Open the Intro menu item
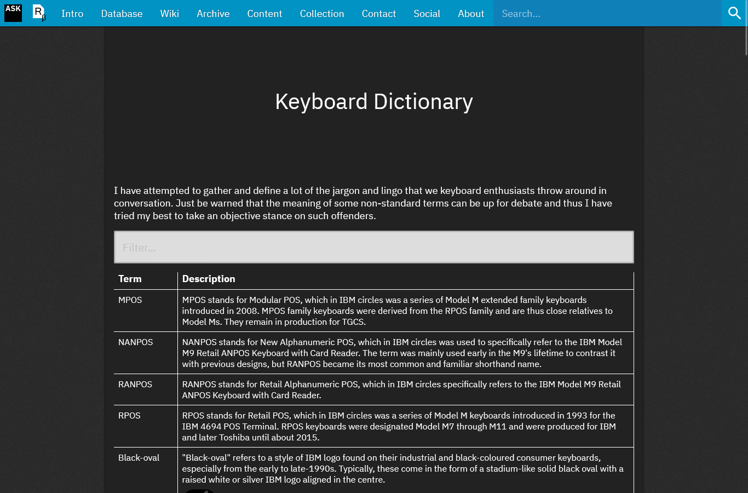The image size is (748, 493). pyautogui.click(x=72, y=13)
